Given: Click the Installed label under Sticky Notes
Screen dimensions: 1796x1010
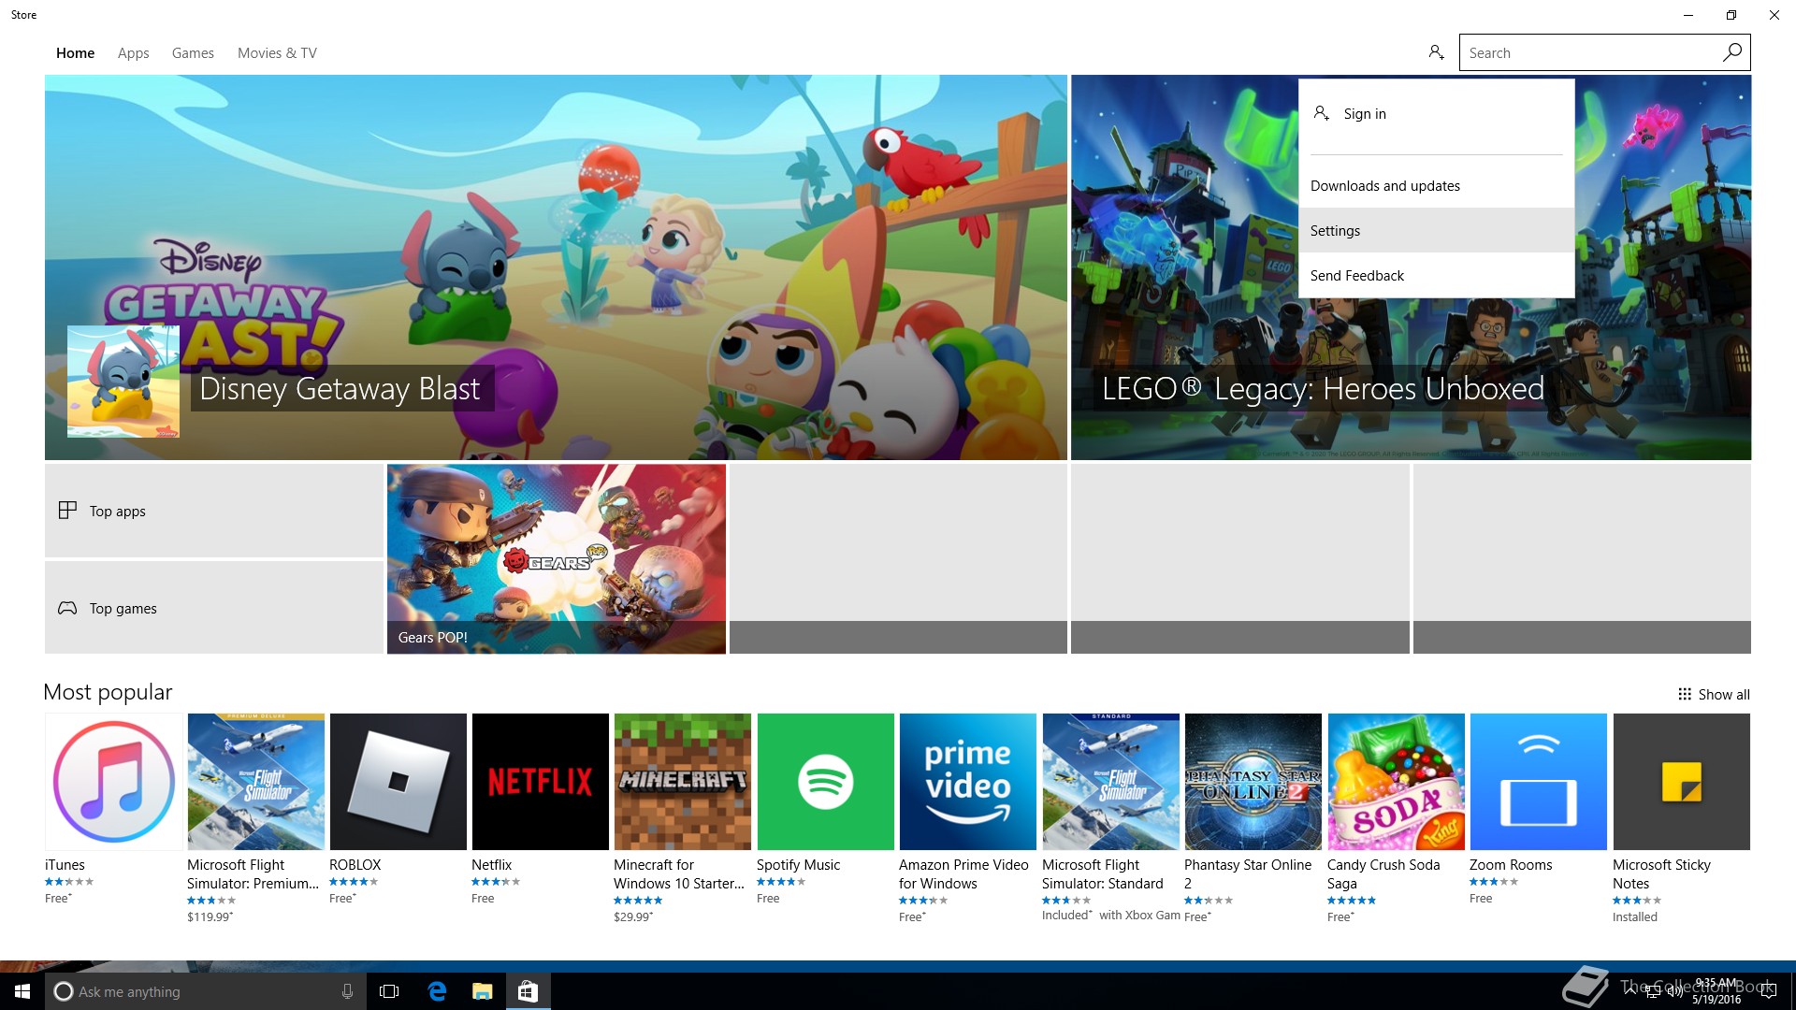Looking at the screenshot, I should (1634, 917).
